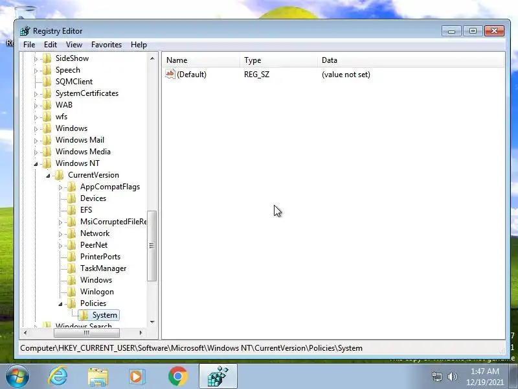Click tree pane horizontal scrollbar thumb
Image resolution: width=518 pixels, height=389 pixels.
click(87, 333)
